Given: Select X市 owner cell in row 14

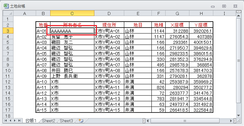Looking at the screenshot, I should pos(72,93).
